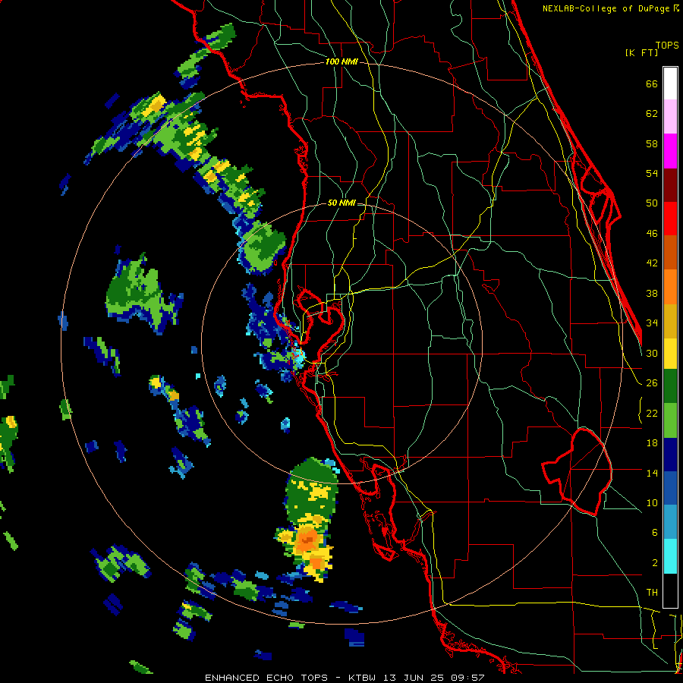The height and width of the screenshot is (683, 683).
Task: Click the cyan echo at the radar site
Action: [299, 357]
